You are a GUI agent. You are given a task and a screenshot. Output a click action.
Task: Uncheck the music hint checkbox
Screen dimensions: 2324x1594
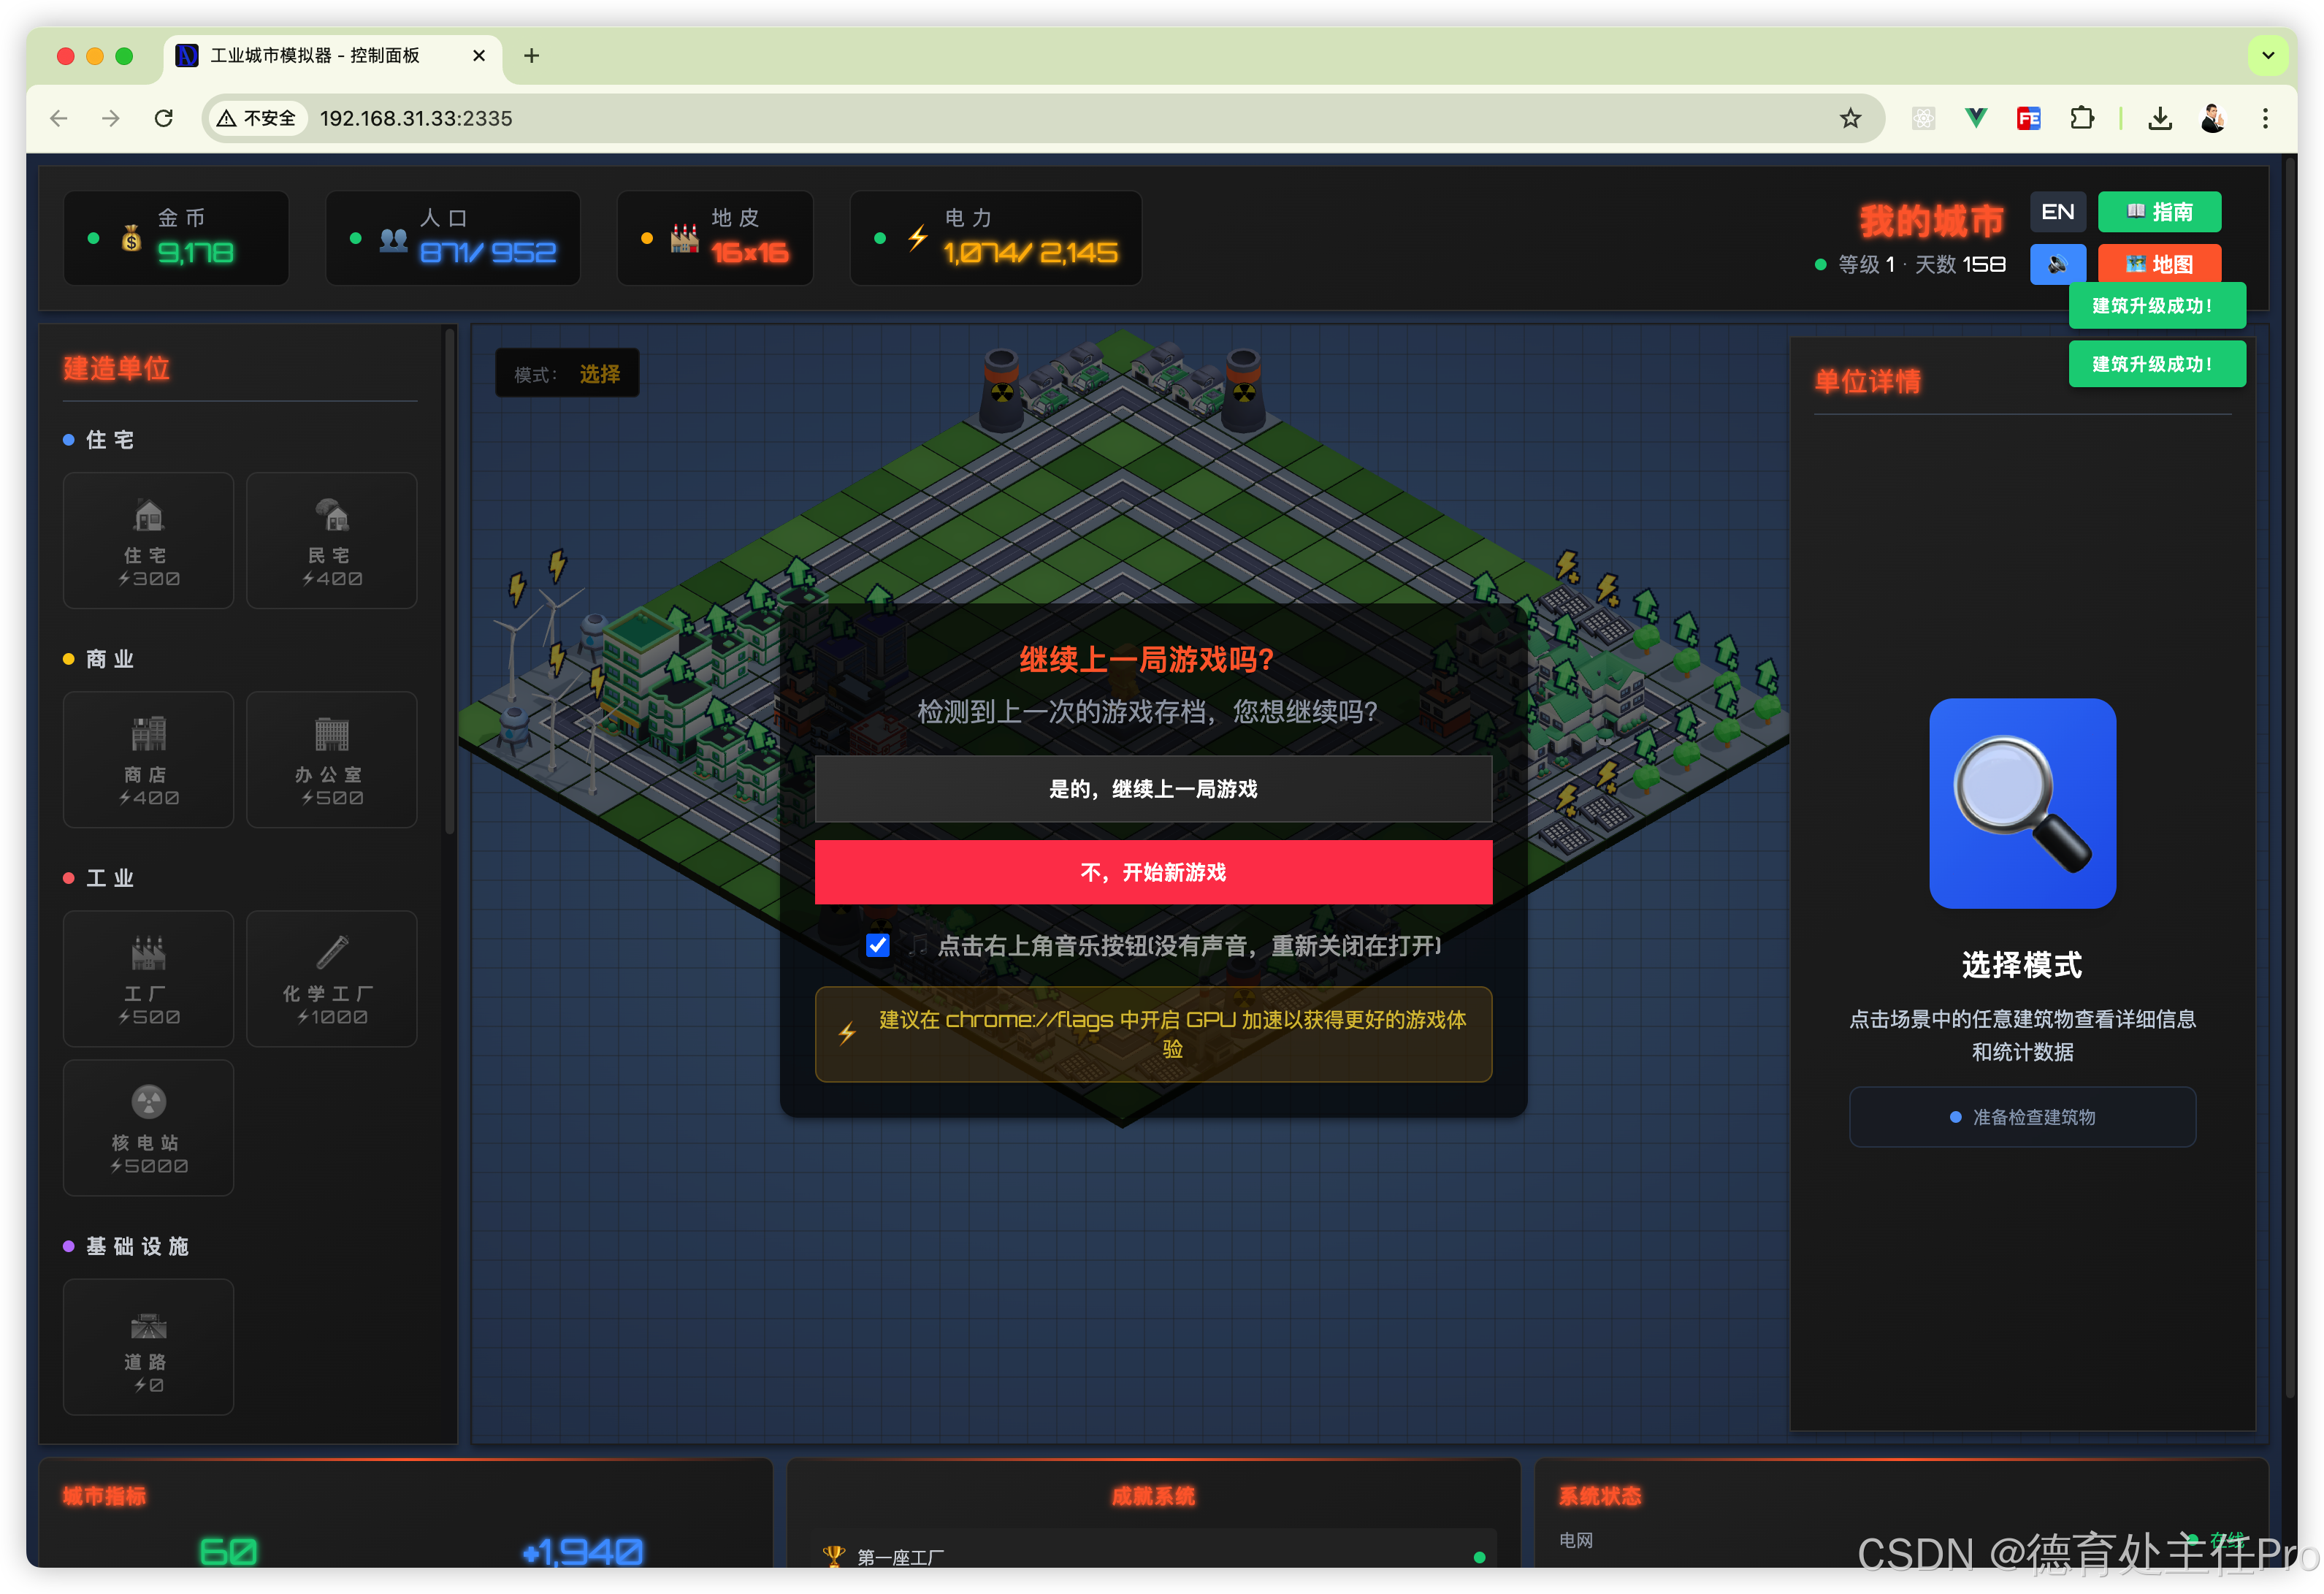coord(877,945)
